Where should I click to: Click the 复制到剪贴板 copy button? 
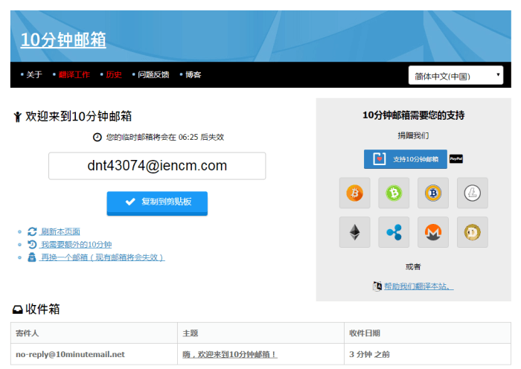[x=157, y=203]
